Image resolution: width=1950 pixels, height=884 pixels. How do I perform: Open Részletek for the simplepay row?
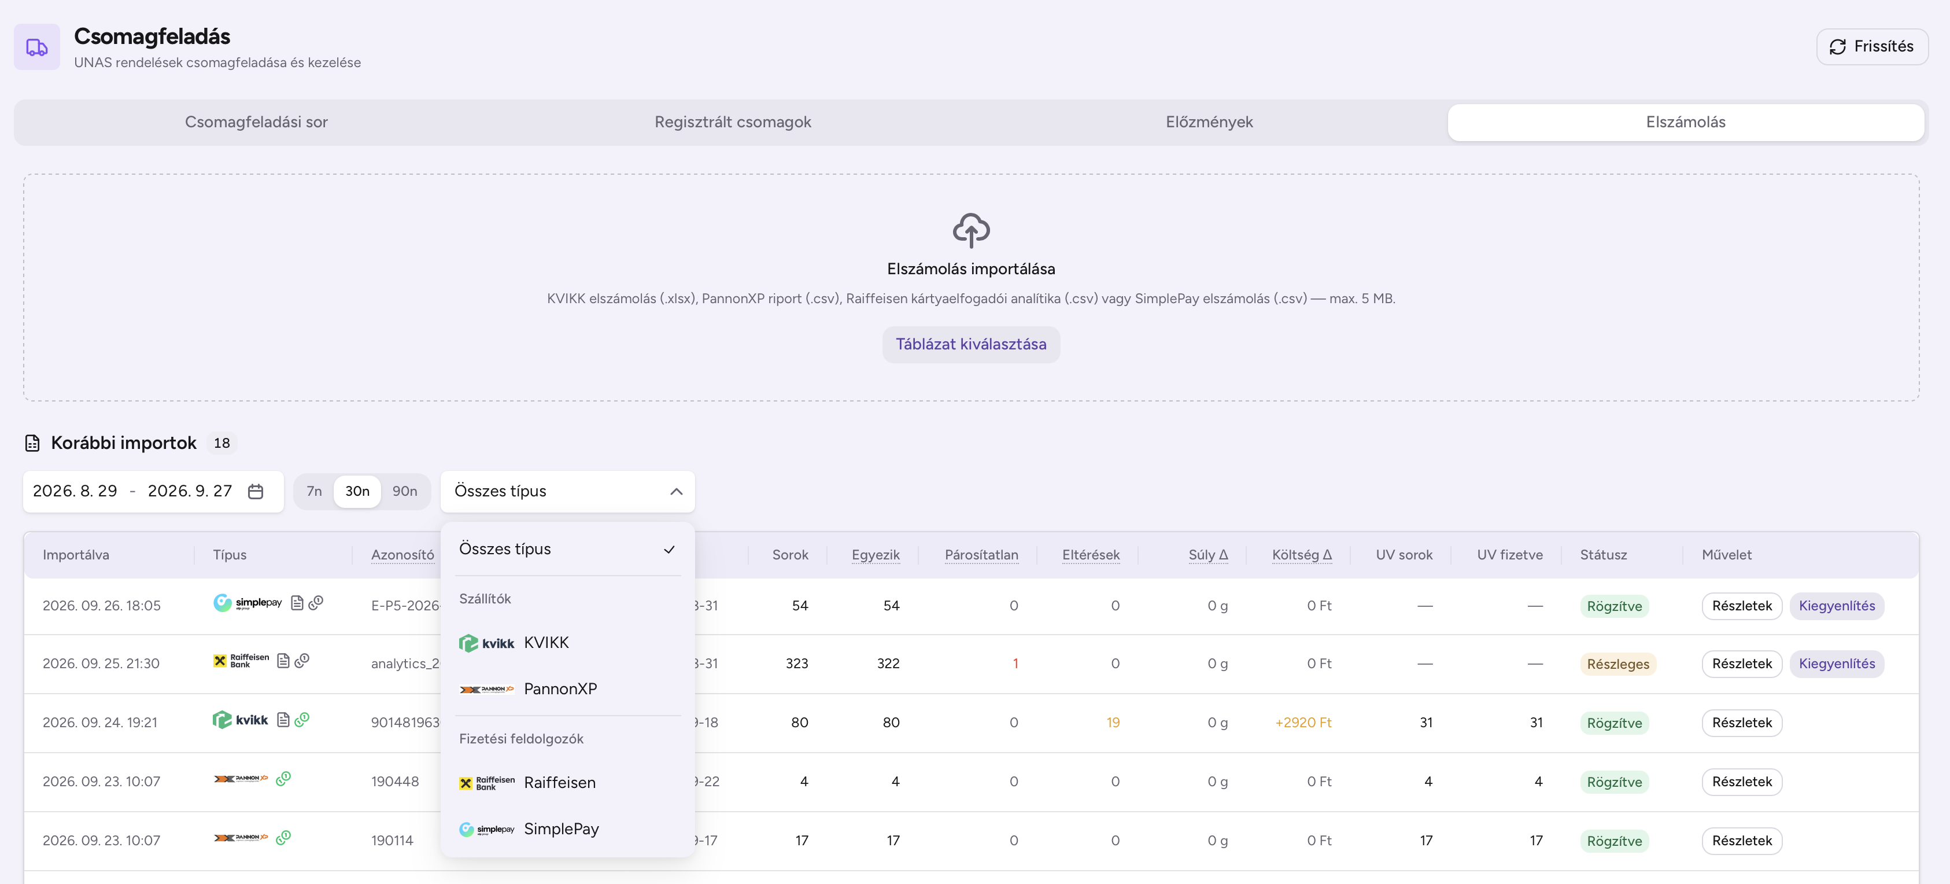(1742, 606)
